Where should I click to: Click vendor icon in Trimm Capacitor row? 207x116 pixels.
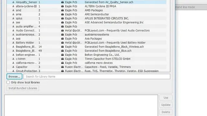(62, 59)
